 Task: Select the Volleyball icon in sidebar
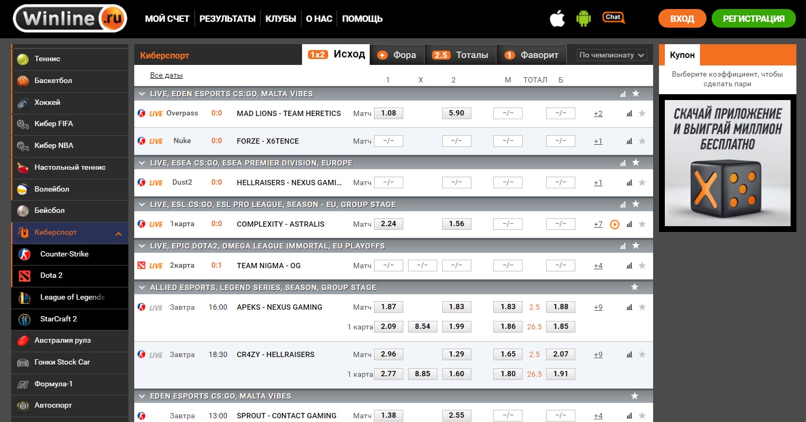23,189
